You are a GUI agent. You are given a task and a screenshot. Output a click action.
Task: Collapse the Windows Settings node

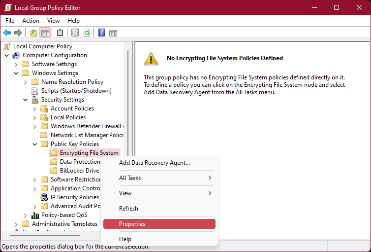[x=16, y=73]
